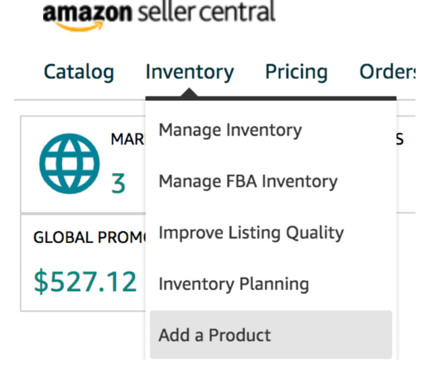Go to Inventory Planning
This screenshot has height=373, width=438.
[234, 284]
